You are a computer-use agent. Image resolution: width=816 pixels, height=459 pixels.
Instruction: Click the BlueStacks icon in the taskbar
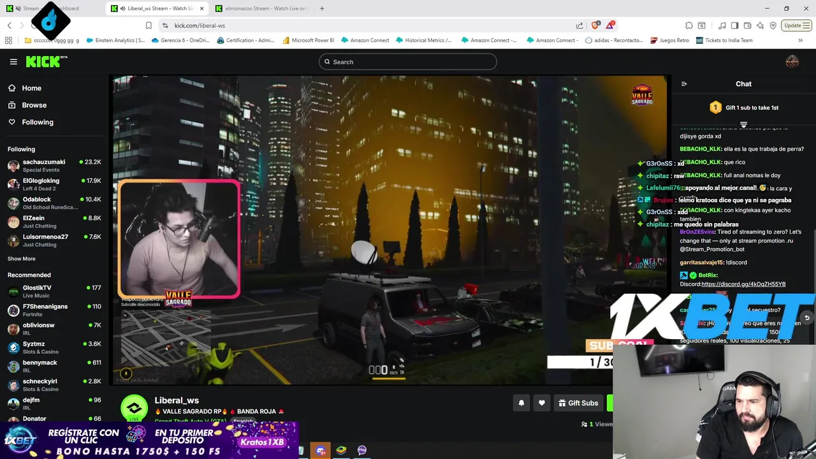point(341,450)
